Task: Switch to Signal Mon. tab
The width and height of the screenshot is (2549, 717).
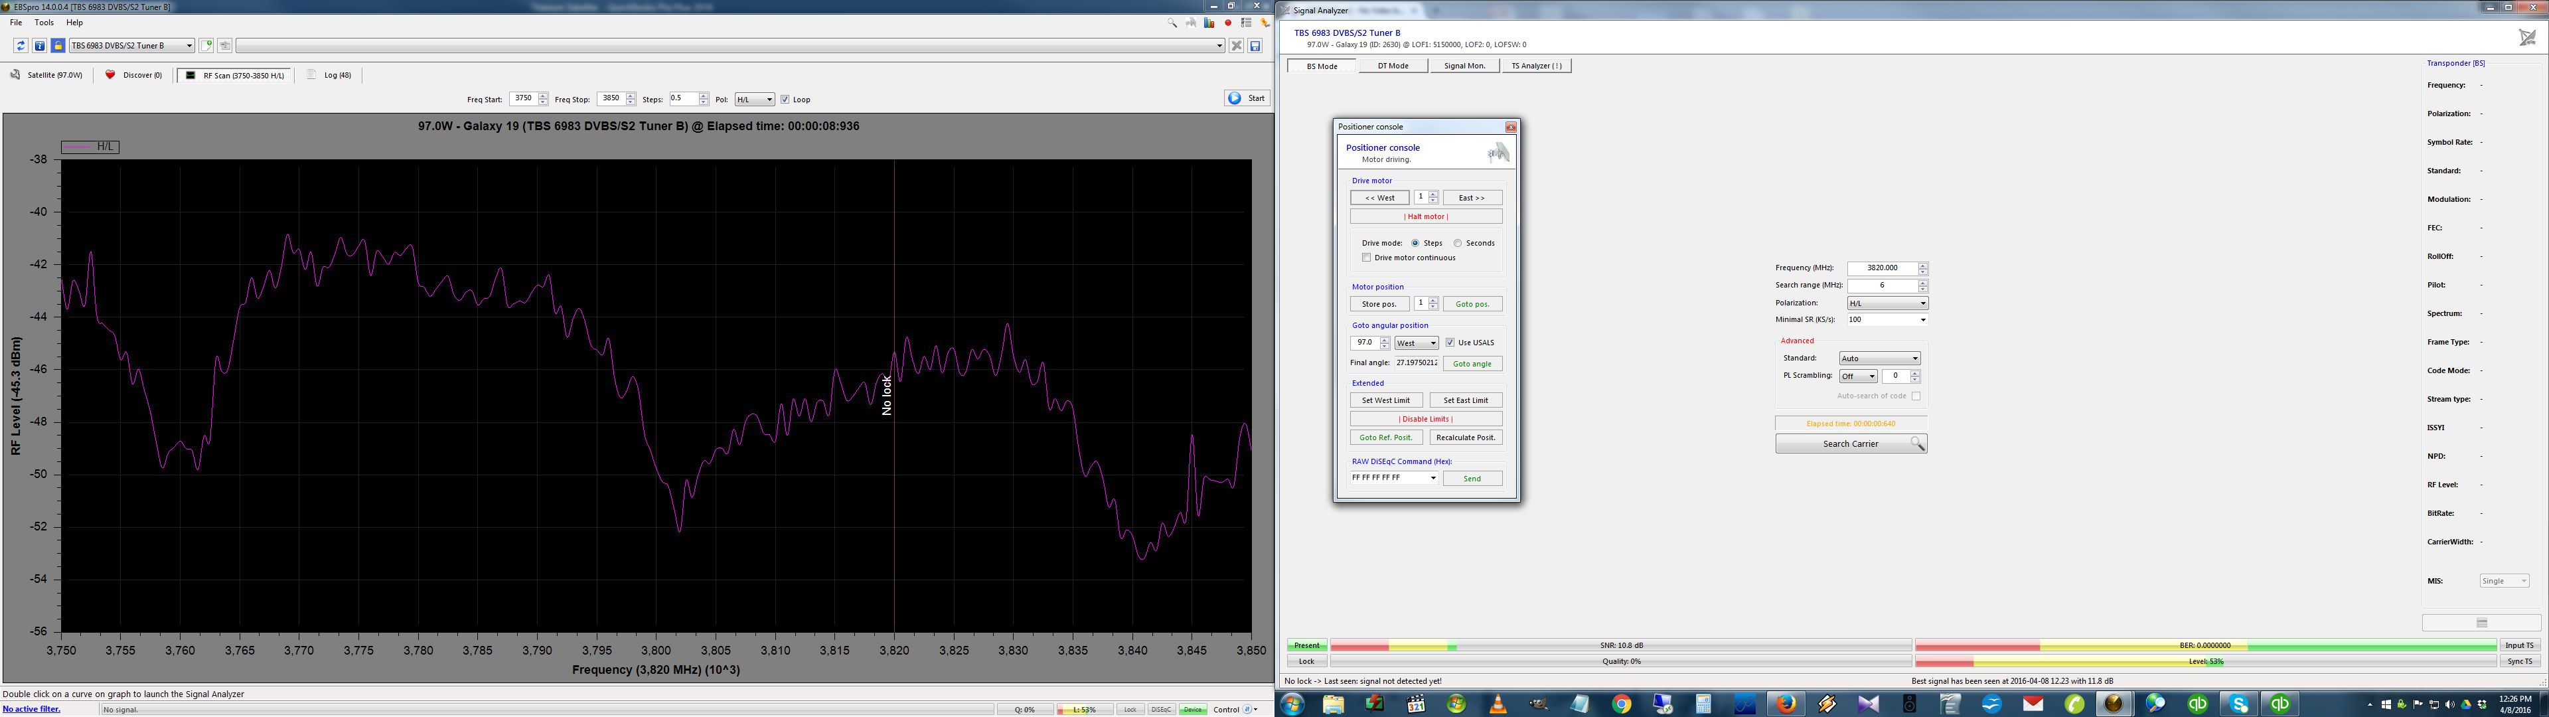Action: point(1464,65)
